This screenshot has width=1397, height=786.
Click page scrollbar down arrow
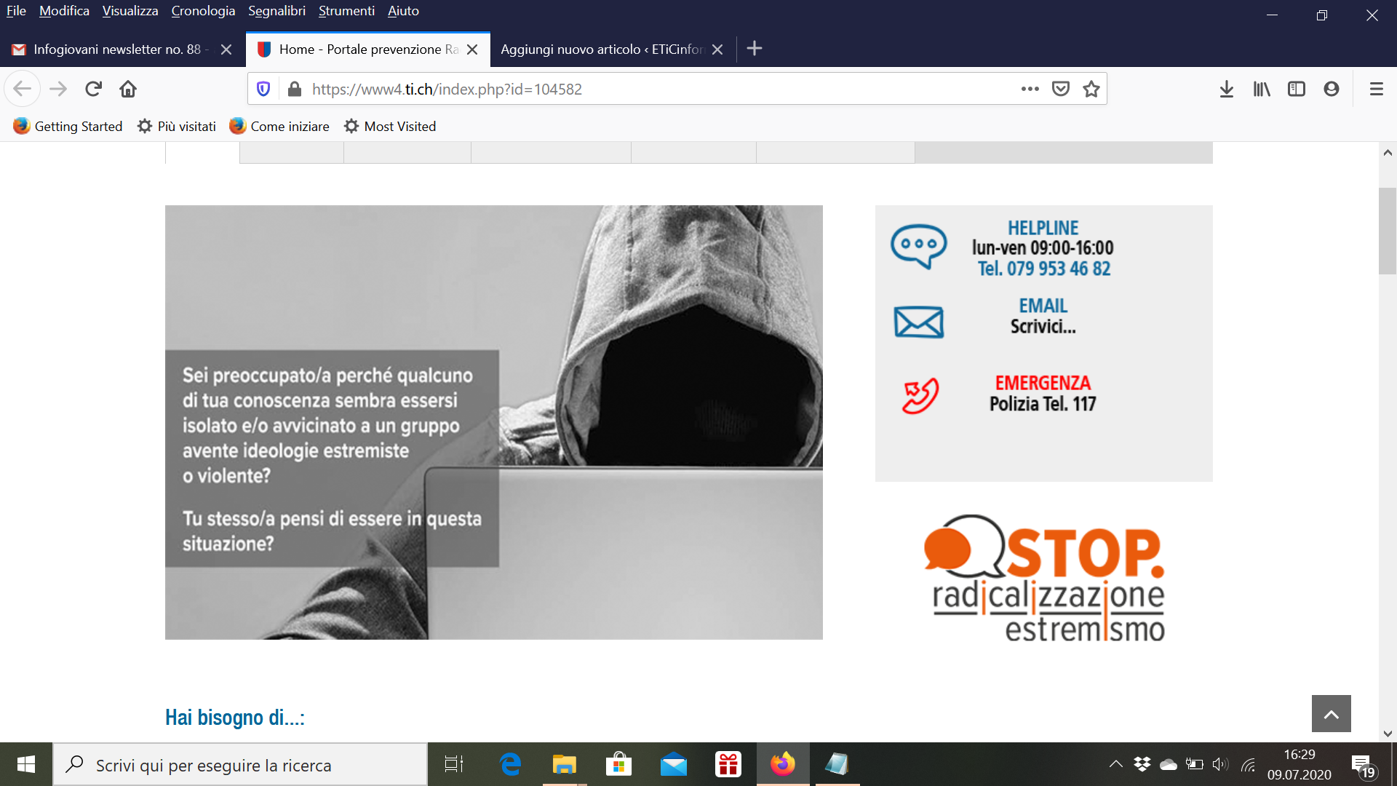tap(1388, 734)
